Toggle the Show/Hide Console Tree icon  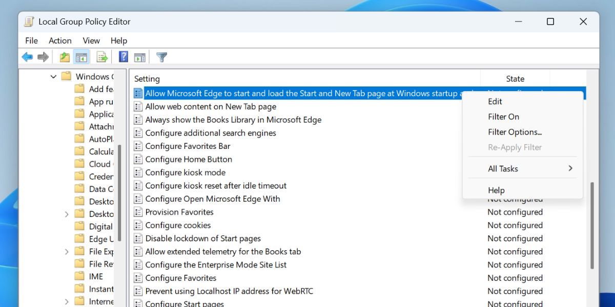pyautogui.click(x=81, y=56)
